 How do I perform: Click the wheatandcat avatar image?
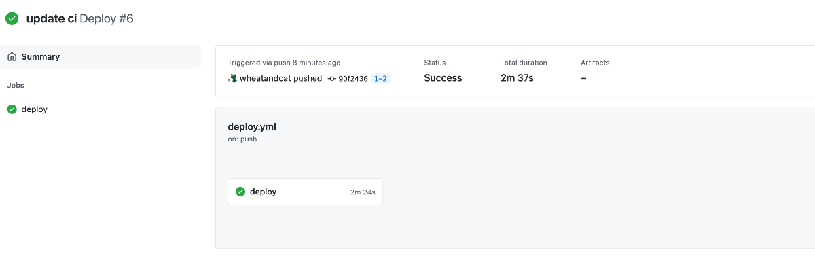click(232, 78)
